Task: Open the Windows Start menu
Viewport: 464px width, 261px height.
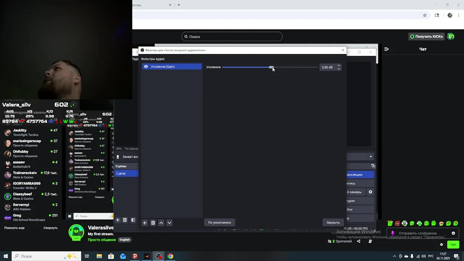Action: 5,256
